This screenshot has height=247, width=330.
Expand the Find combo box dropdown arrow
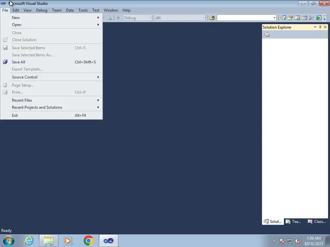coord(275,18)
